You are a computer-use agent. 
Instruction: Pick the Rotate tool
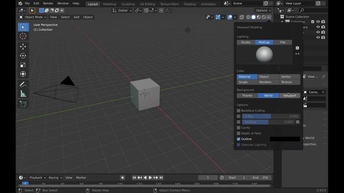click(23, 56)
